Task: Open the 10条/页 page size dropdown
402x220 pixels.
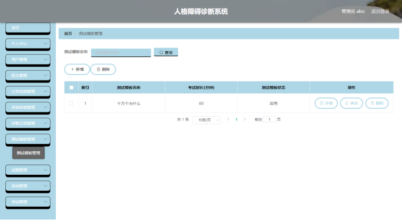Action: point(207,120)
